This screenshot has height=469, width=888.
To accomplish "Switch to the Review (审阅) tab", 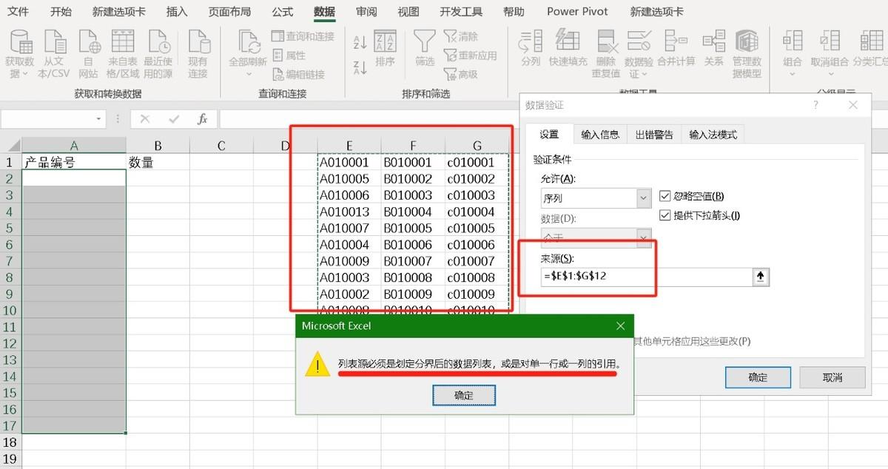I will tap(366, 12).
